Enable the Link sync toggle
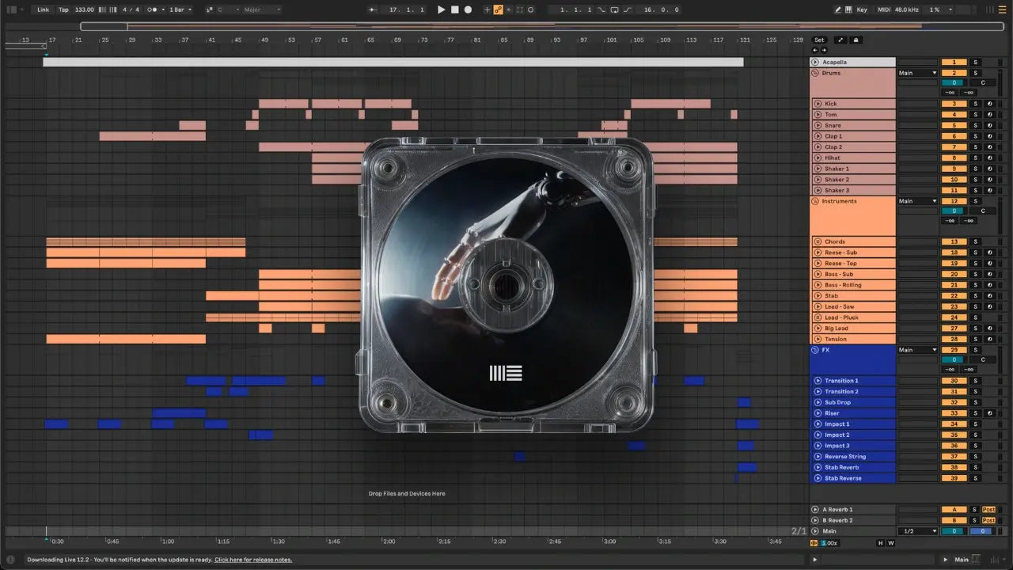The height and width of the screenshot is (570, 1013). (43, 9)
